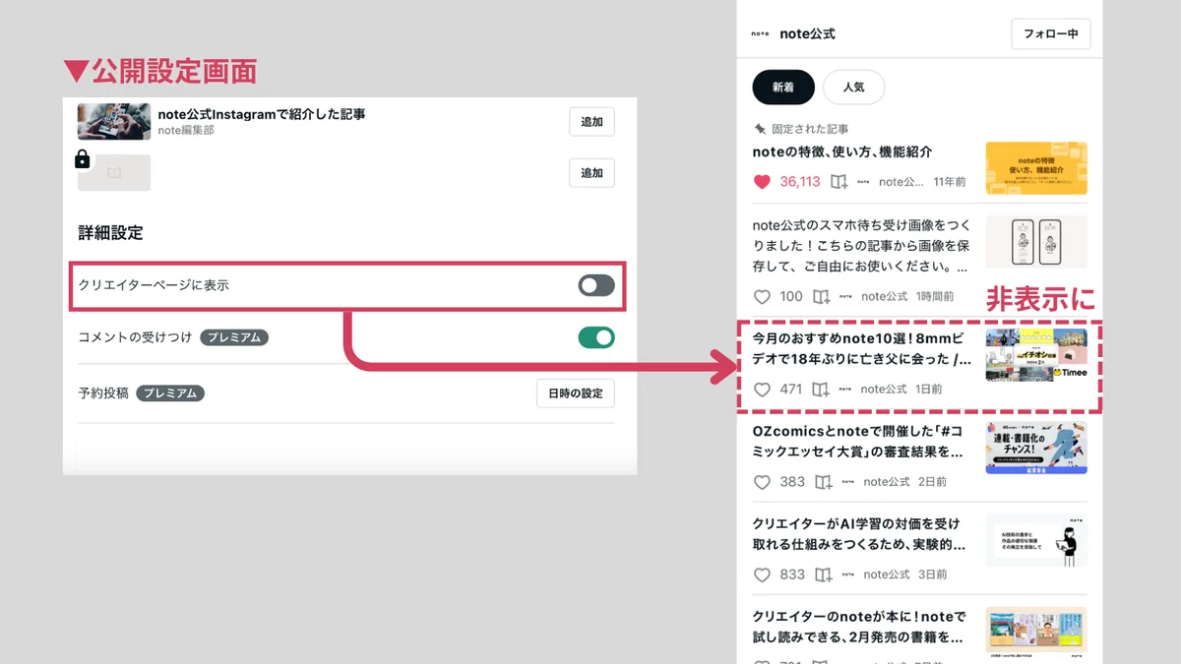Image resolution: width=1181 pixels, height=664 pixels.
Task: Click note logo in byline beside 1時間前
Action: tap(845, 296)
